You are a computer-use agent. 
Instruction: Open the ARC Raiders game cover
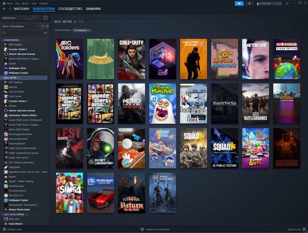[x=69, y=59]
